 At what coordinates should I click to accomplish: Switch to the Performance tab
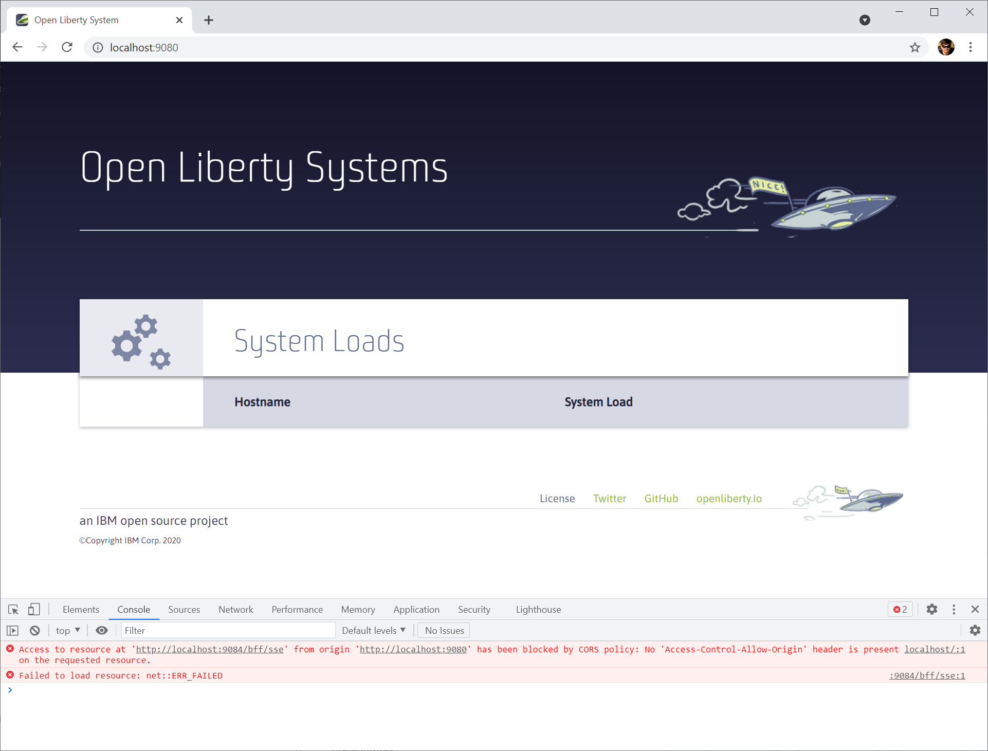(297, 610)
